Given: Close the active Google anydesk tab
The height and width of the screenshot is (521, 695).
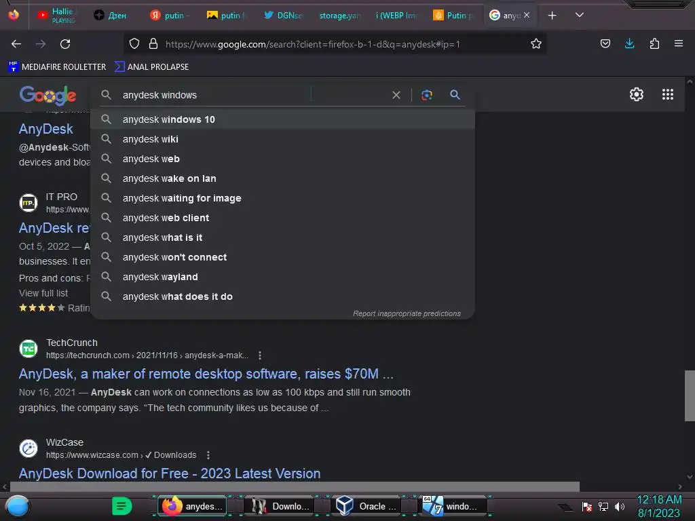Looking at the screenshot, I should coord(527,16).
